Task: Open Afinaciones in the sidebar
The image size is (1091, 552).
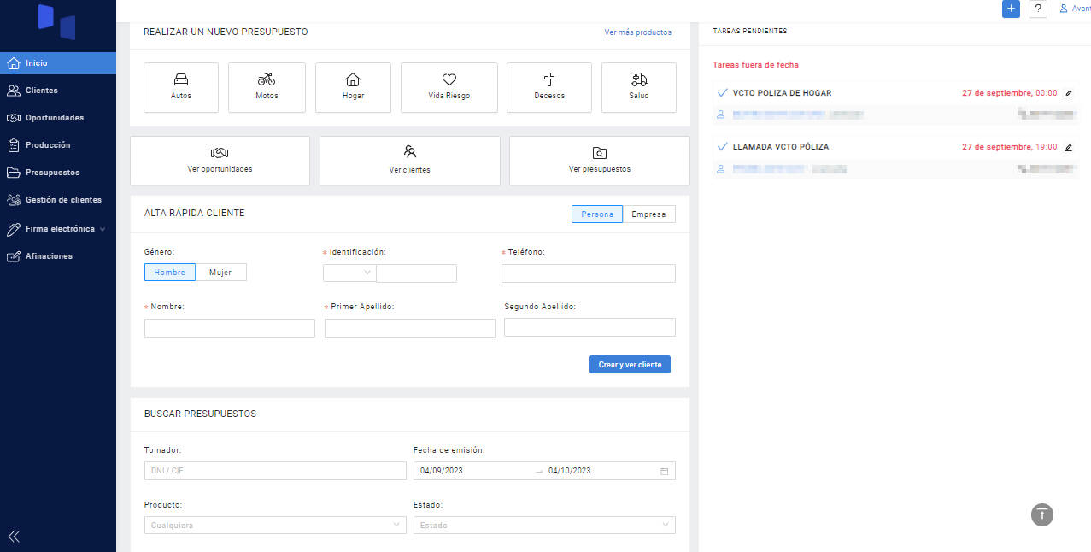Action: pyautogui.click(x=58, y=256)
